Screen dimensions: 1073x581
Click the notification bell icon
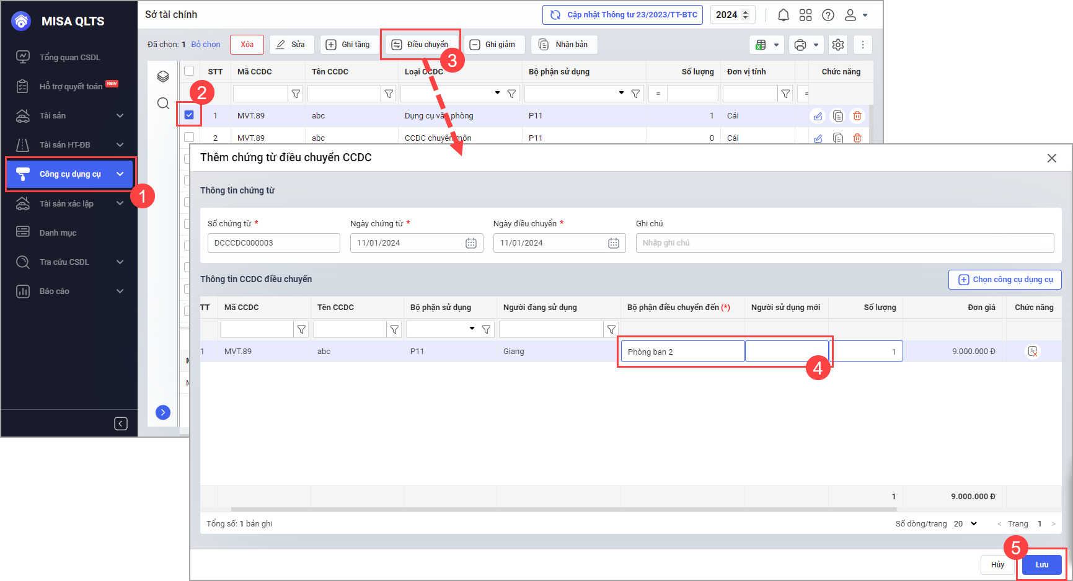coord(783,15)
